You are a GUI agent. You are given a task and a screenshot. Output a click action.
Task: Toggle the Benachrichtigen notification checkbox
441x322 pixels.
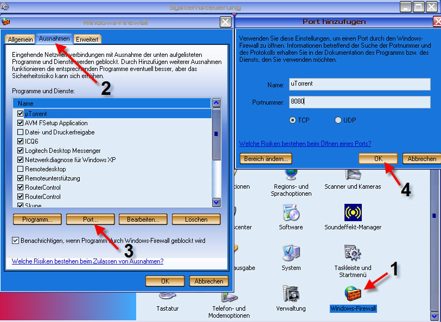click(x=16, y=241)
